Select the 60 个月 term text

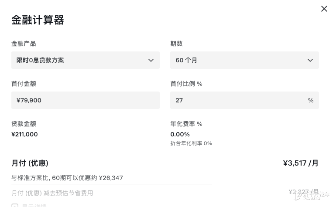186,60
